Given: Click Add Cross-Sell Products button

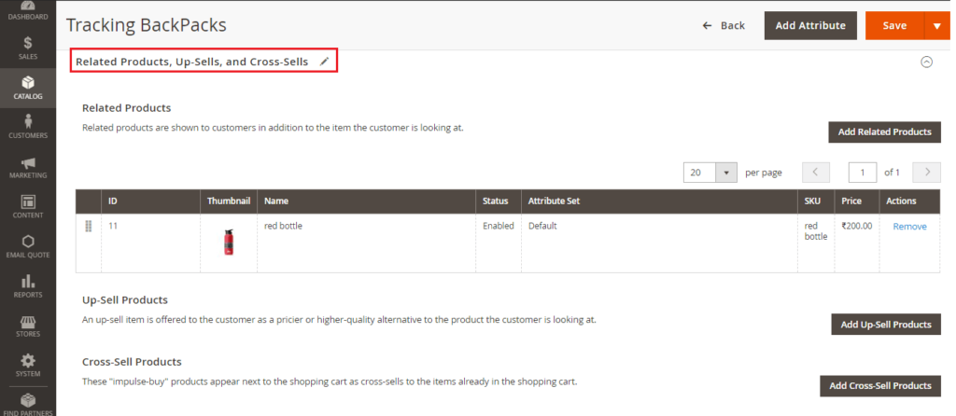Looking at the screenshot, I should 880,385.
